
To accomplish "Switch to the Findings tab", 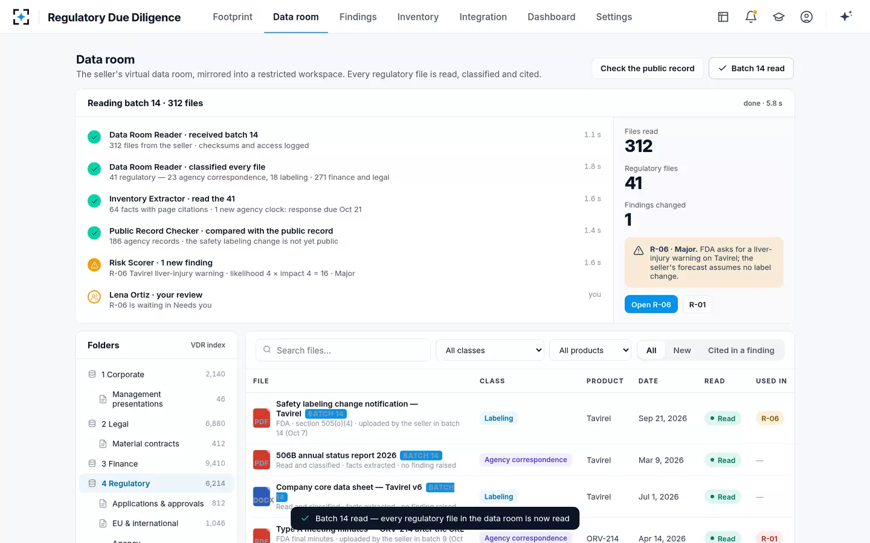I will [x=358, y=17].
